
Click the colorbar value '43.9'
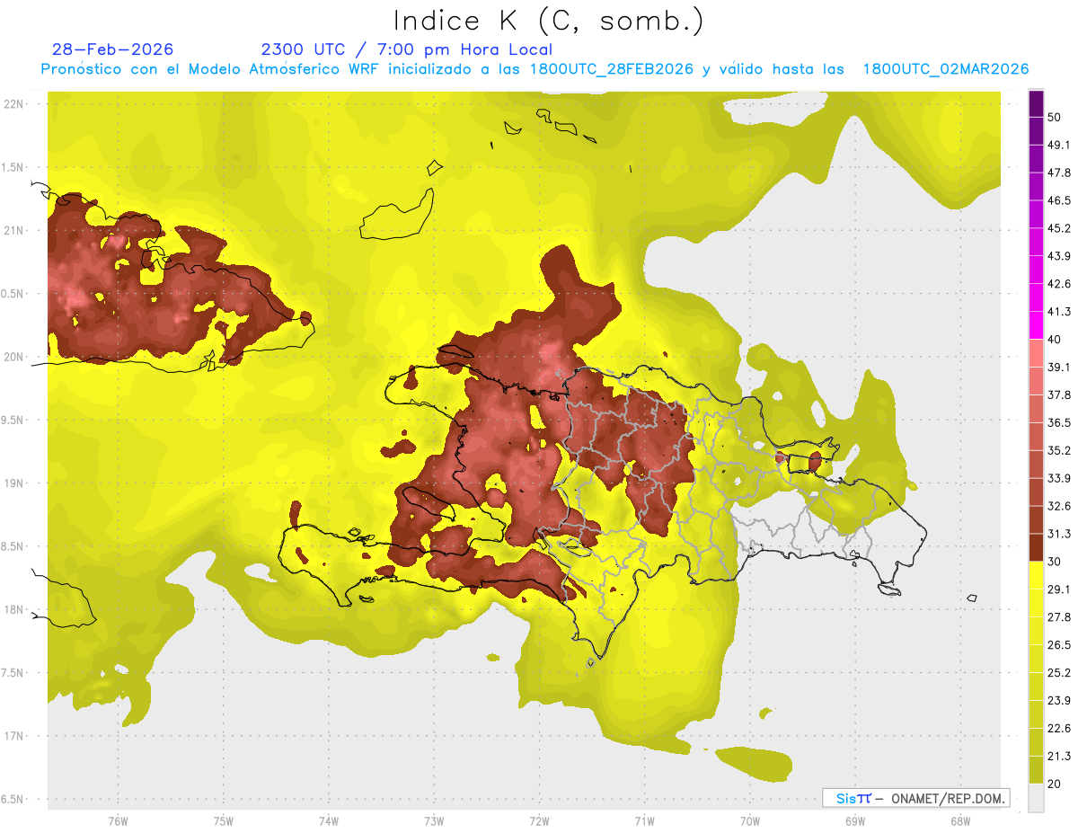pyautogui.click(x=1059, y=256)
